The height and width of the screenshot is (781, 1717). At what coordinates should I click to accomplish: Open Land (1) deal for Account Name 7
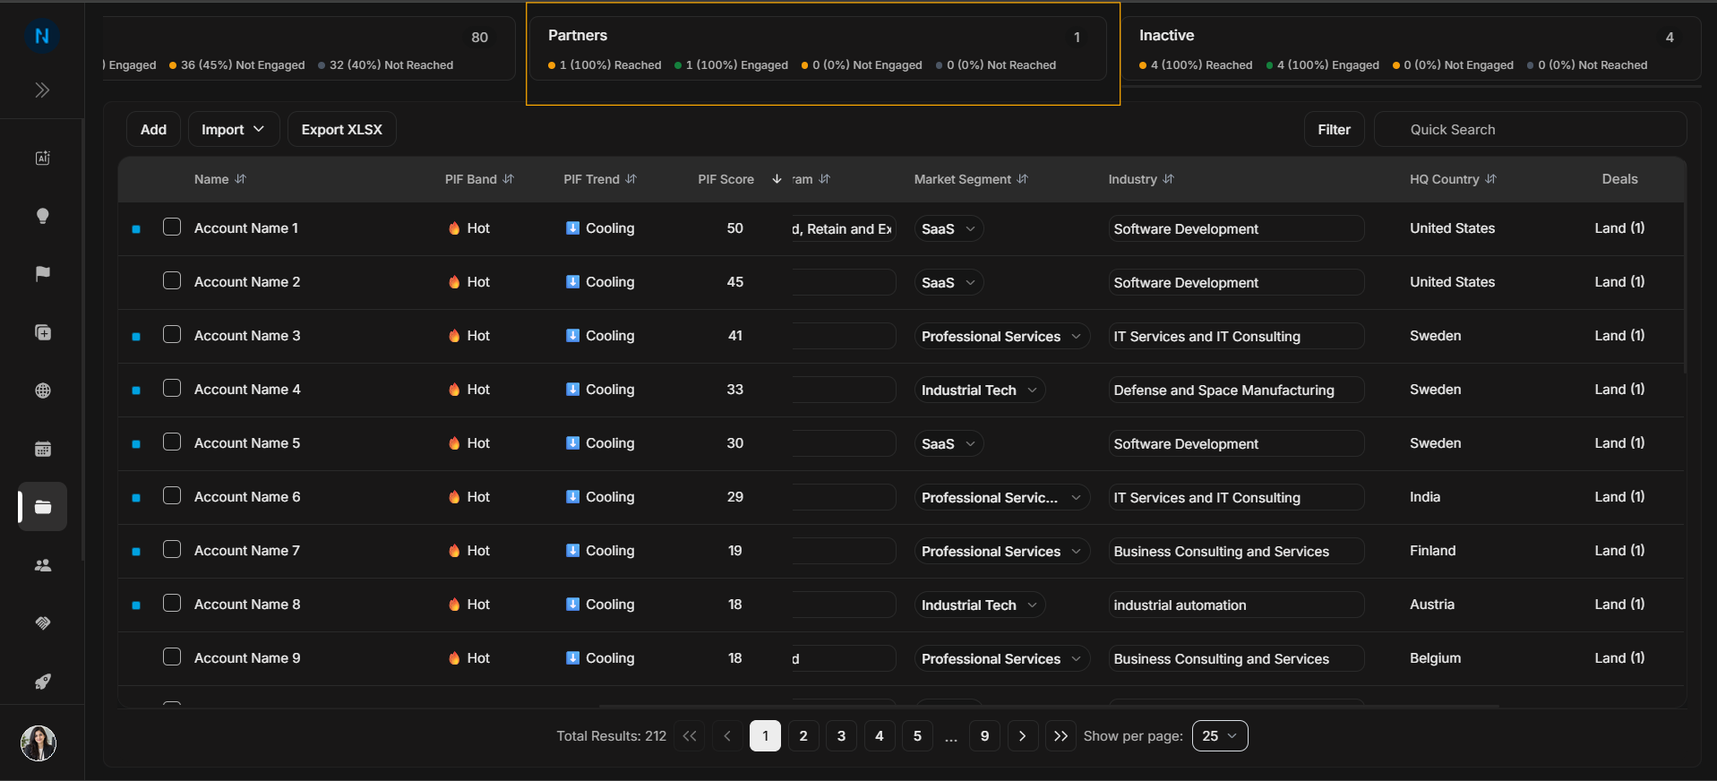point(1619,550)
